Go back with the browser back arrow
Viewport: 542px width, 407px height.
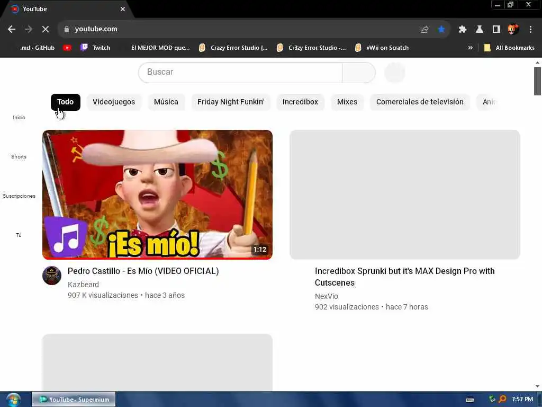(x=12, y=30)
